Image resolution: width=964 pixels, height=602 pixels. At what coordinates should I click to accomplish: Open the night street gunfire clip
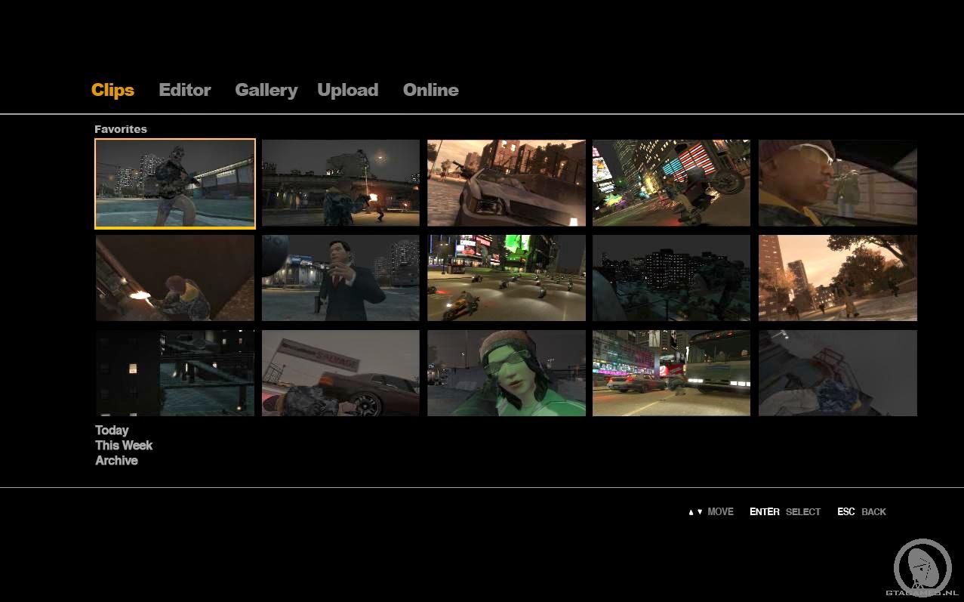point(340,183)
